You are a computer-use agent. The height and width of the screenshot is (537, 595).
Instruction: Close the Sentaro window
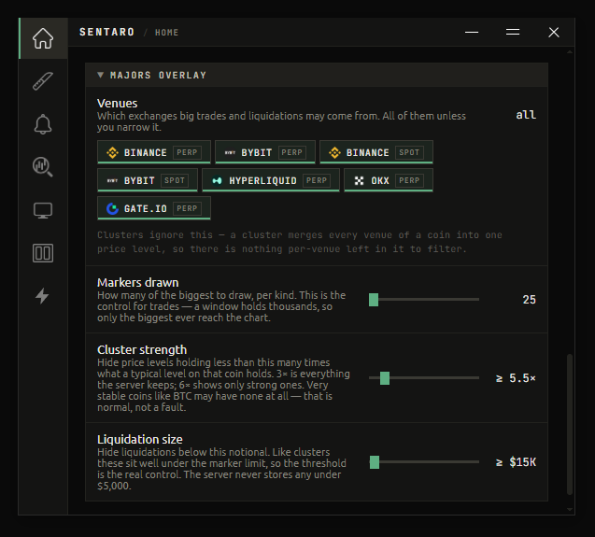[x=554, y=32]
